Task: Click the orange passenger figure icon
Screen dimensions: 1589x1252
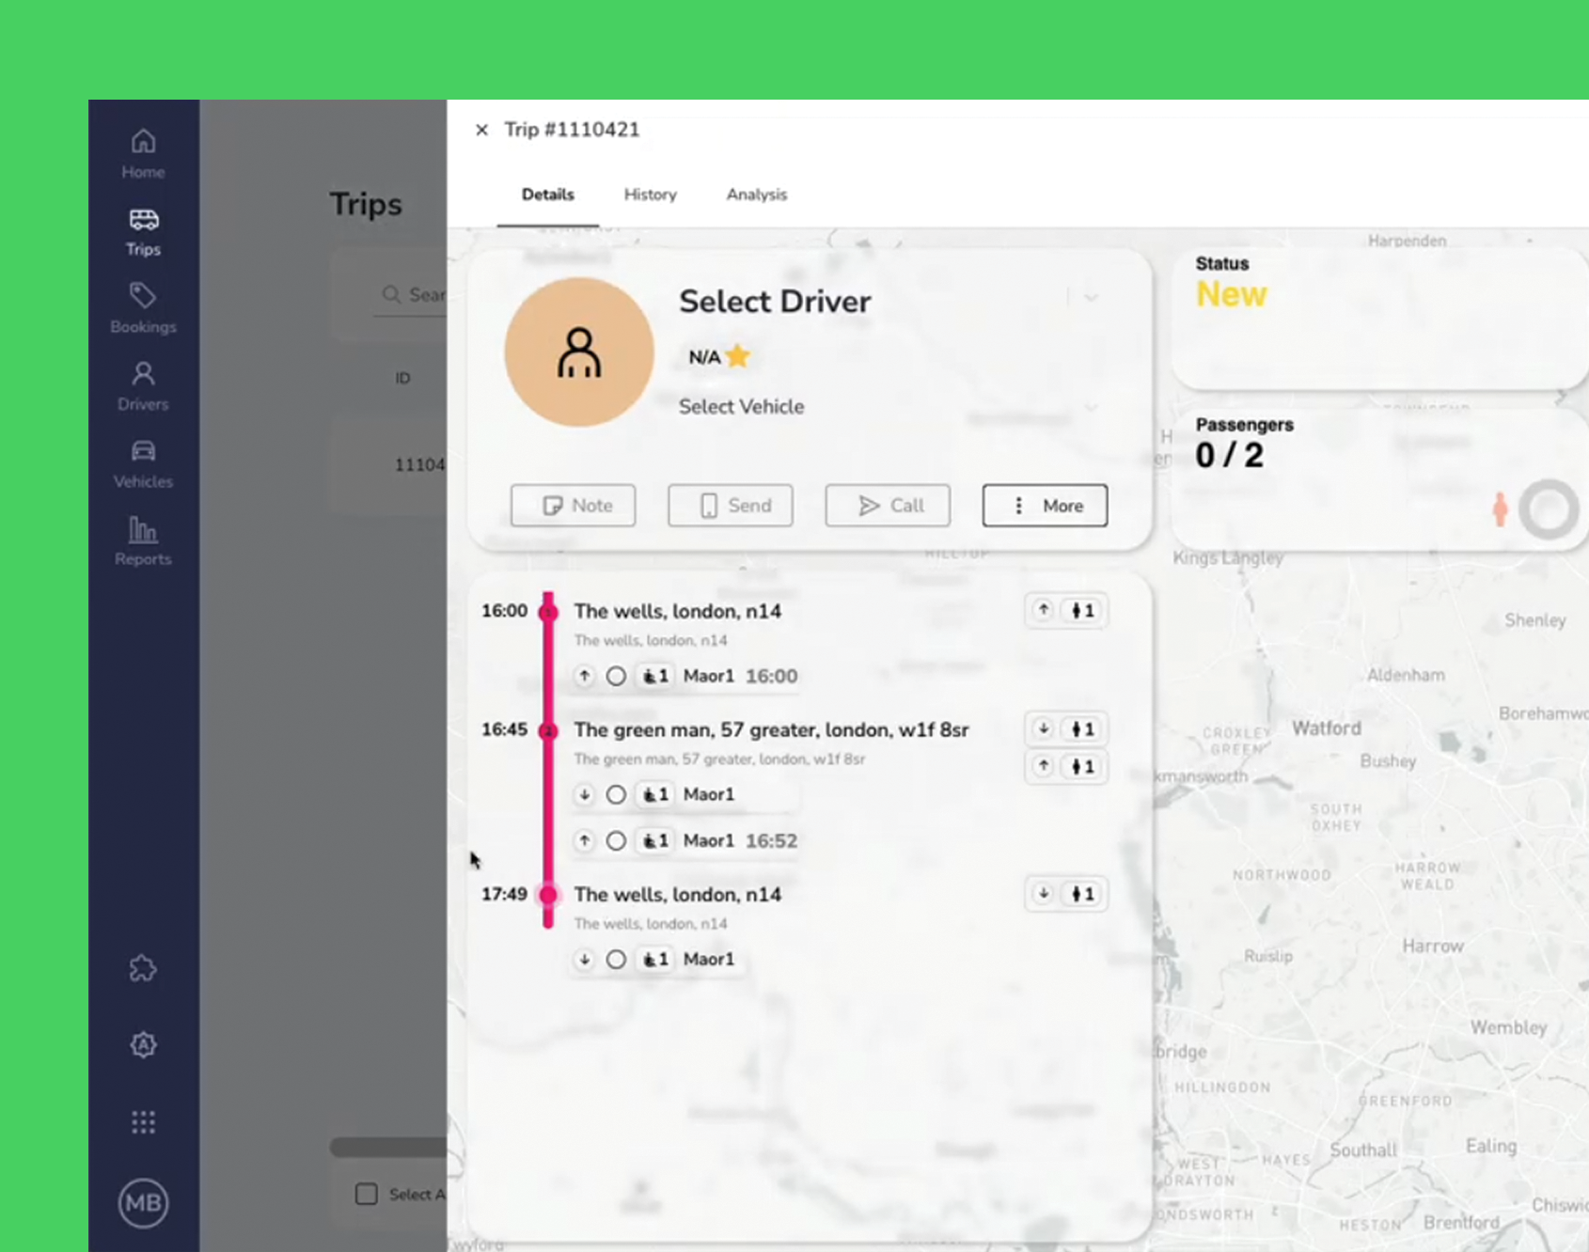Action: pyautogui.click(x=1500, y=509)
